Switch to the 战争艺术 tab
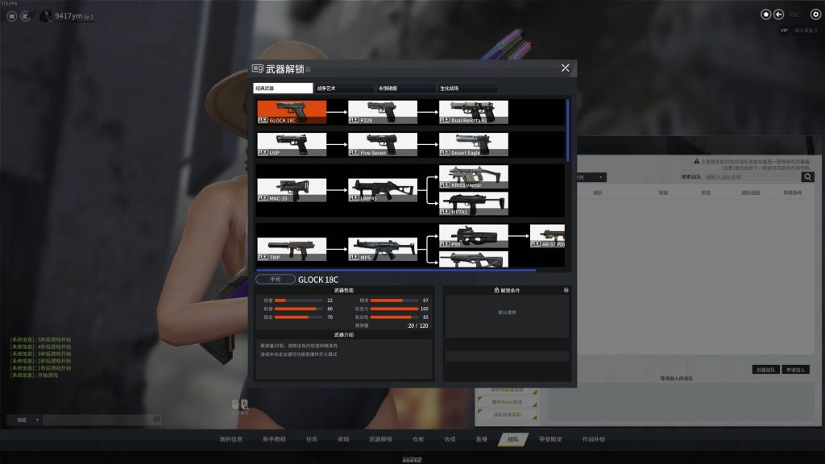Viewport: 825px width, 464px height. [345, 89]
